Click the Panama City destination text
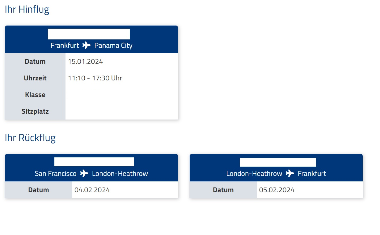 click(x=113, y=46)
